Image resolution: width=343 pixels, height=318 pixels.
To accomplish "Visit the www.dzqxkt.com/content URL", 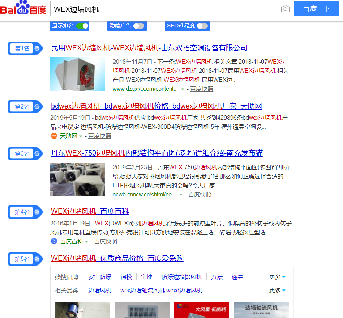I will pos(145,89).
